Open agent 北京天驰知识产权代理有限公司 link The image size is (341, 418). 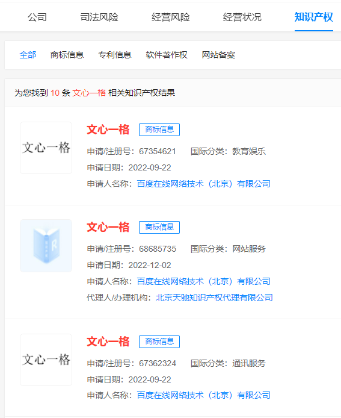point(214,298)
